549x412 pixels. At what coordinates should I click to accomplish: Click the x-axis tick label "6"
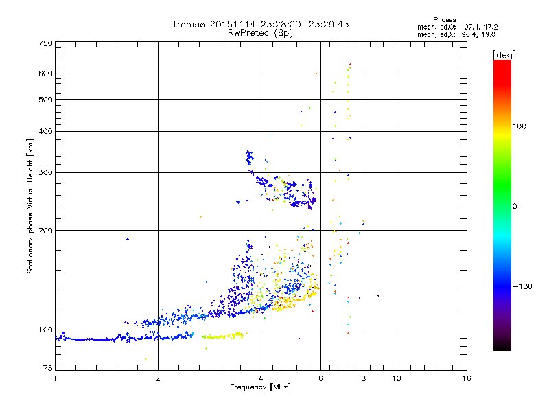pyautogui.click(x=320, y=378)
